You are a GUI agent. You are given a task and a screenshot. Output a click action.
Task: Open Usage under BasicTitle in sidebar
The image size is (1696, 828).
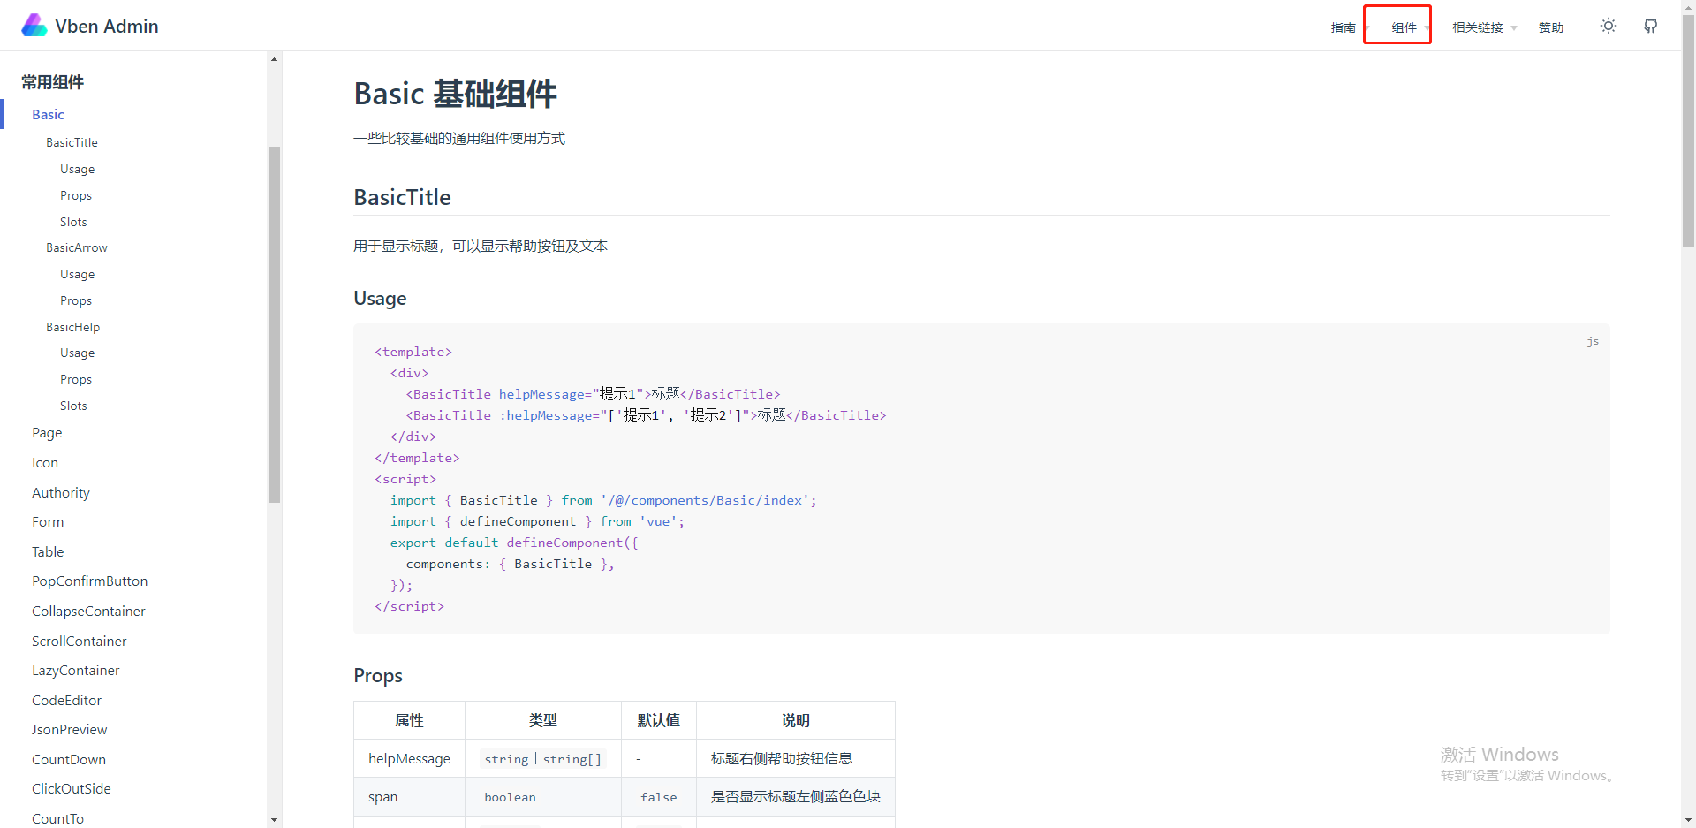77,169
